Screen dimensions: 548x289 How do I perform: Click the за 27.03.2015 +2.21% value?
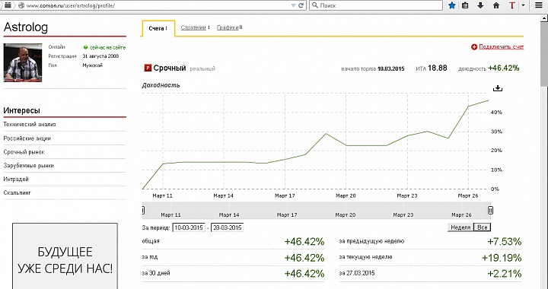505,274
